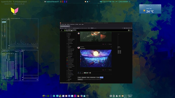Launch Blender from the bottom dock

click(78, 96)
